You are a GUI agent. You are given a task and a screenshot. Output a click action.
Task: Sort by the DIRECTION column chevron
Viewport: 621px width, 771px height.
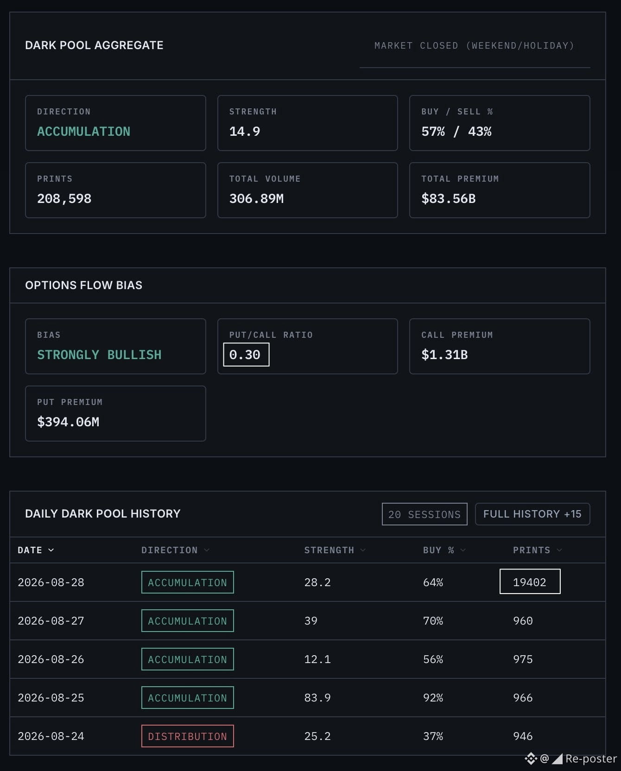(207, 550)
